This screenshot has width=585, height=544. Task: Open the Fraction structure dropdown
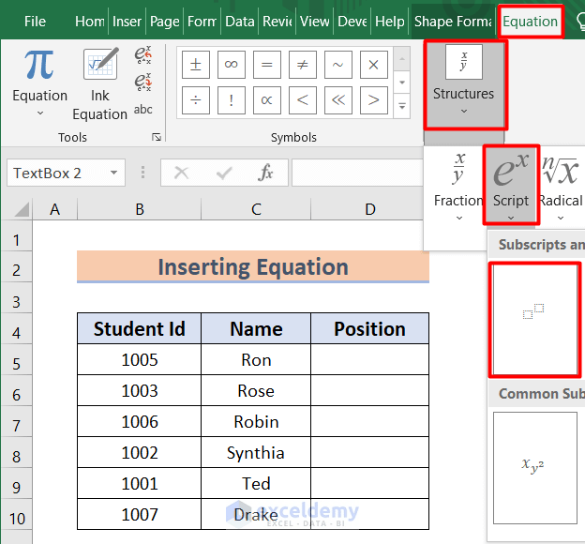click(458, 186)
